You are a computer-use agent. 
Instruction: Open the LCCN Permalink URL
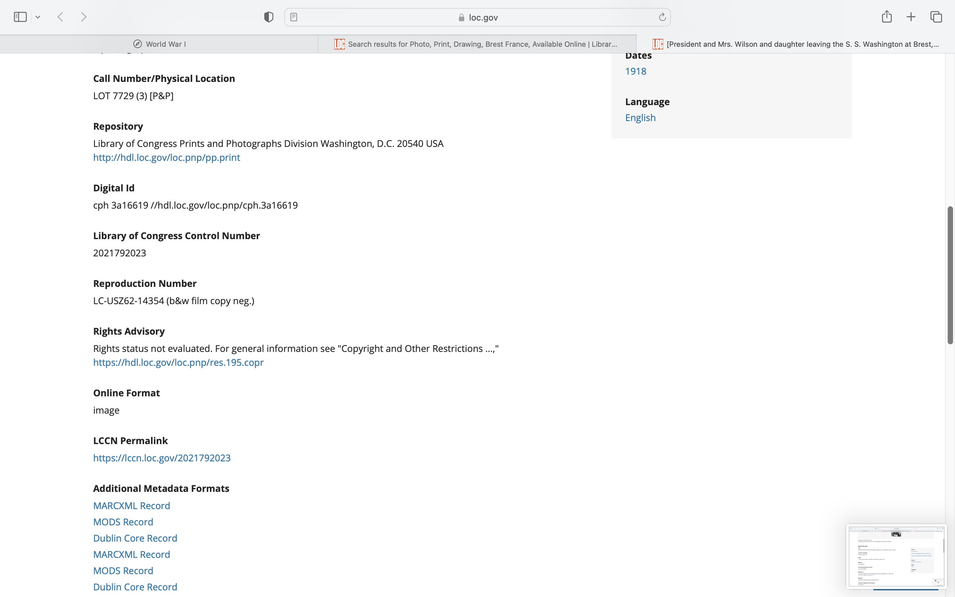coord(162,458)
